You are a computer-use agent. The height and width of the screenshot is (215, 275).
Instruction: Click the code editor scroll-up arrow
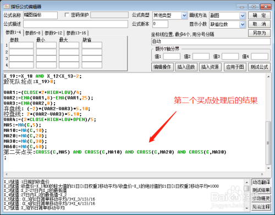(268, 76)
